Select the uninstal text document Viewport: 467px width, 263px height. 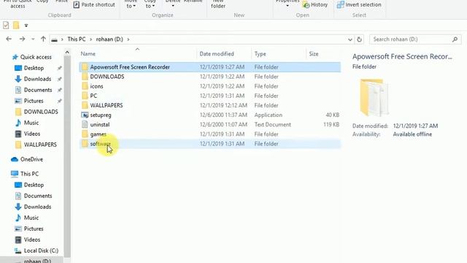[x=210, y=124]
